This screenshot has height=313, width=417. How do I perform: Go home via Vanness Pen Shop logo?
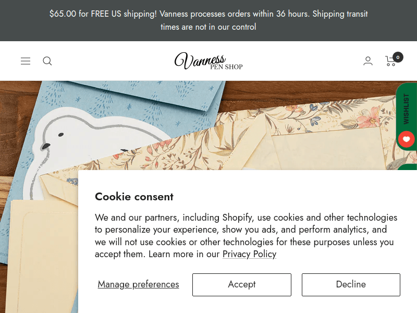coord(208,61)
